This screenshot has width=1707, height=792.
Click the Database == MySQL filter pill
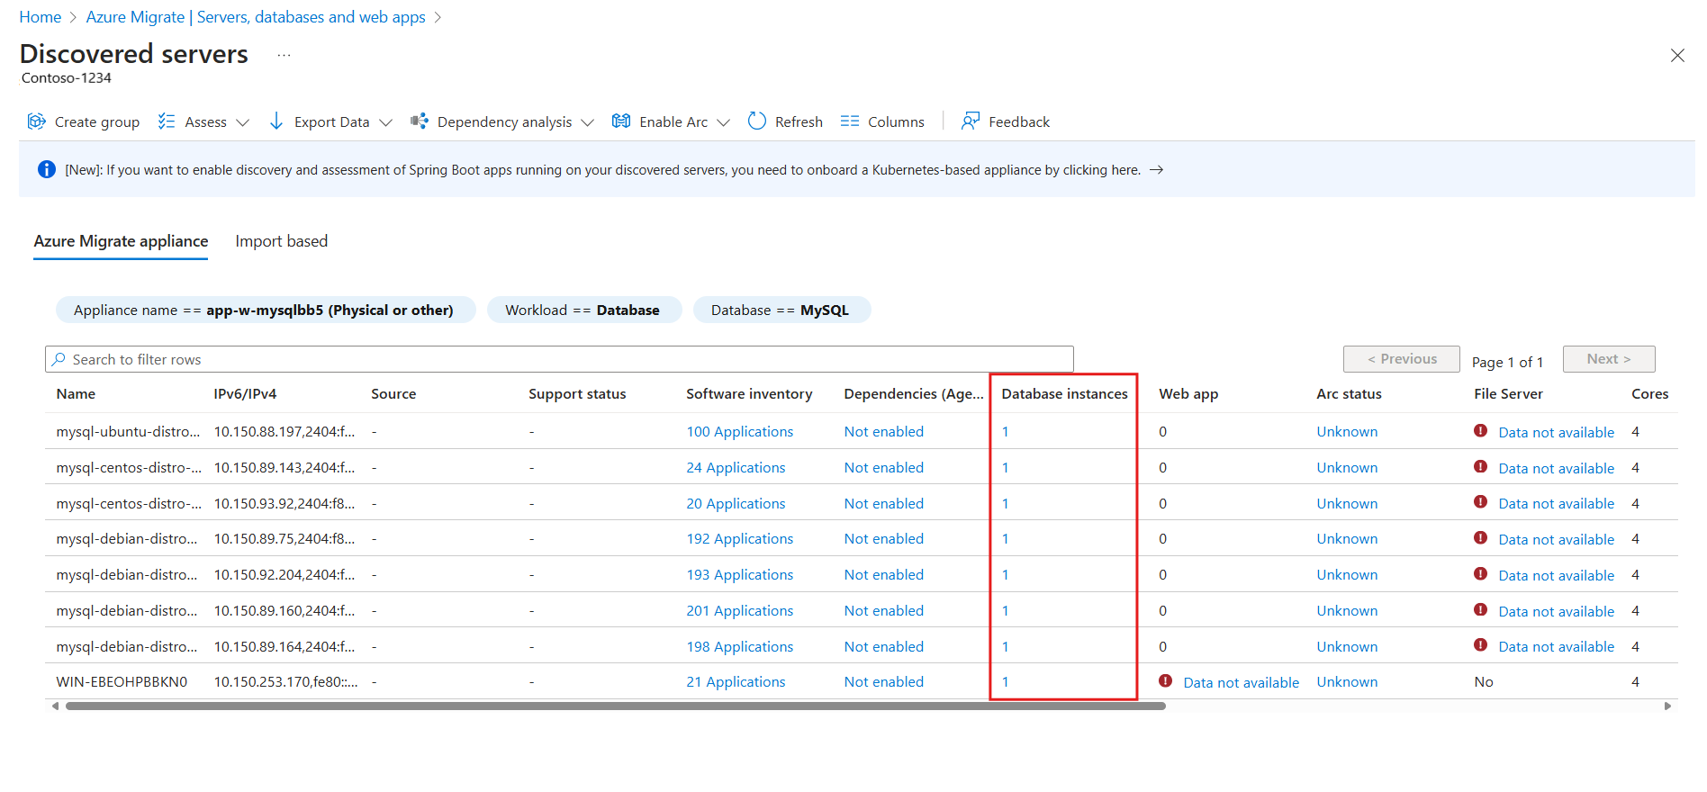pos(780,310)
